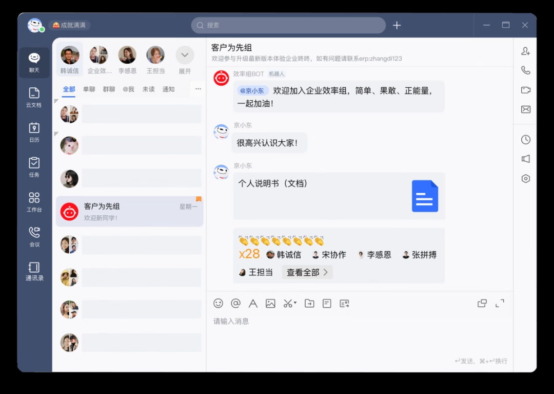Viewport: 554px width, 394px height.
Task: Expand more filters via the ellipsis
Action: click(197, 89)
